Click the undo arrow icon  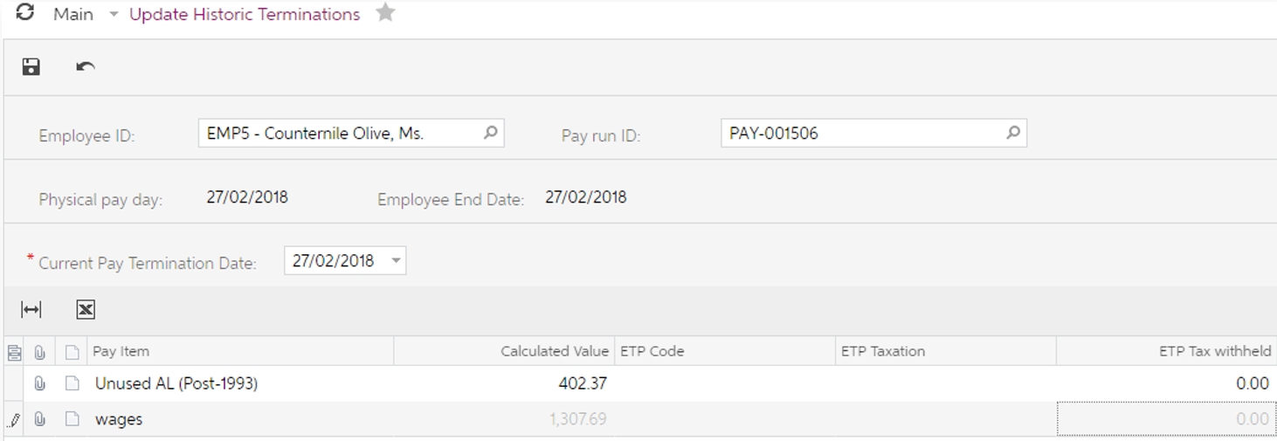point(85,66)
